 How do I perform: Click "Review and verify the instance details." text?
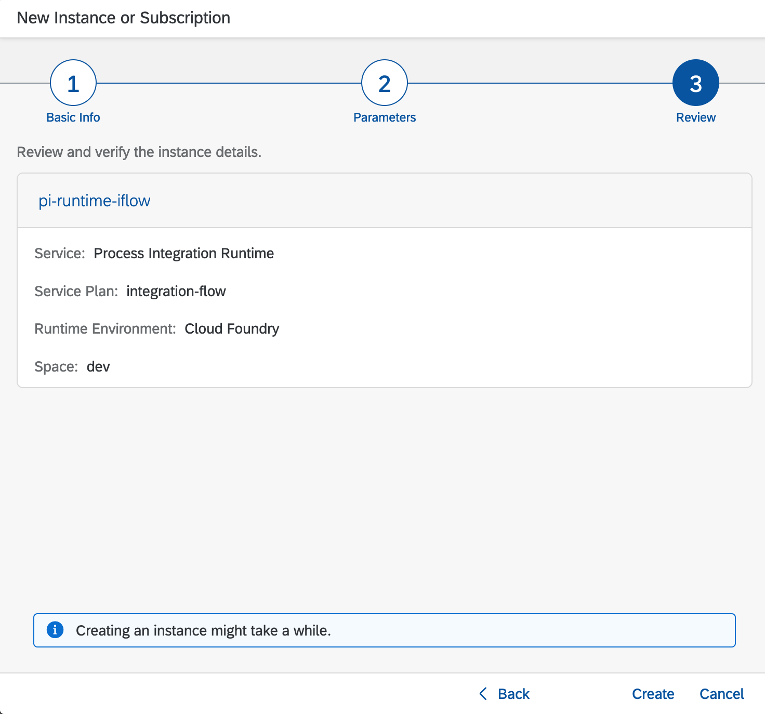pos(139,152)
